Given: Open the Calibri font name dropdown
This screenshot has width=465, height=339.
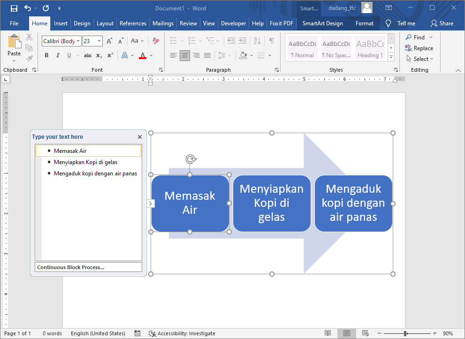Looking at the screenshot, I should coord(78,41).
